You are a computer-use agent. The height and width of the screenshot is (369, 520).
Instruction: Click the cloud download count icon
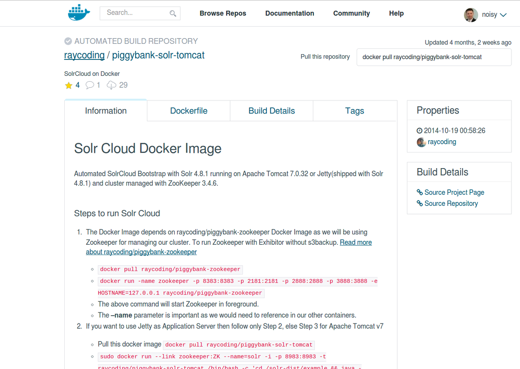(111, 85)
